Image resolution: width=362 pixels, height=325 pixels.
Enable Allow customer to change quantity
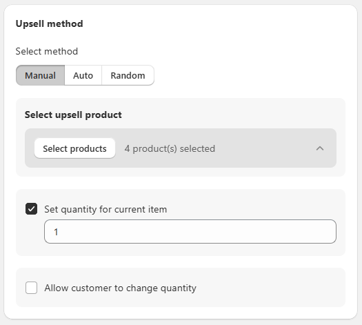point(32,288)
